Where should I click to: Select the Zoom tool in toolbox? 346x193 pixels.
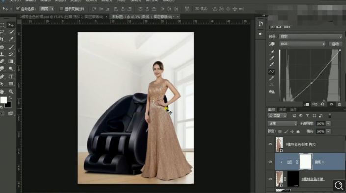point(11,91)
